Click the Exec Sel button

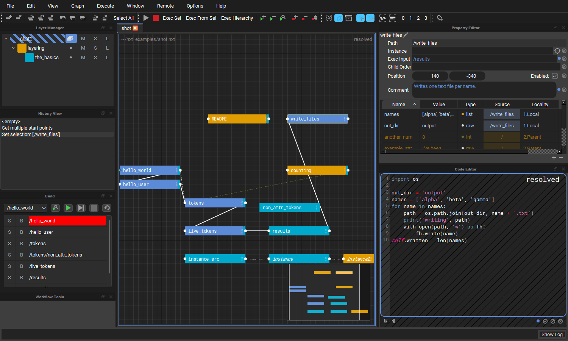(x=172, y=18)
